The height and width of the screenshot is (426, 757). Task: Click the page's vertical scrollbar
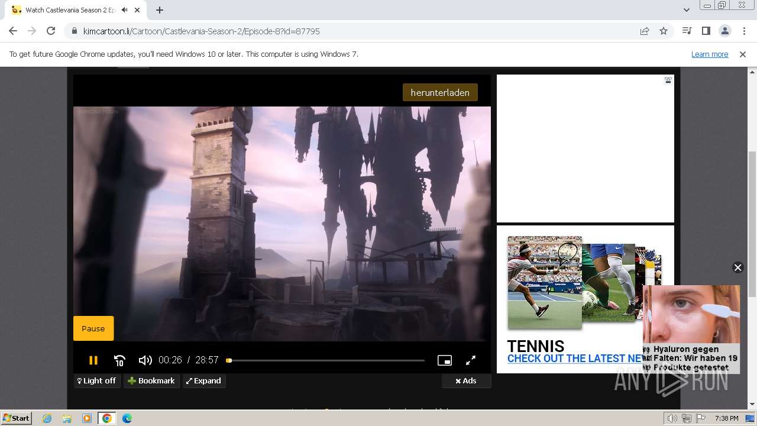(752, 225)
